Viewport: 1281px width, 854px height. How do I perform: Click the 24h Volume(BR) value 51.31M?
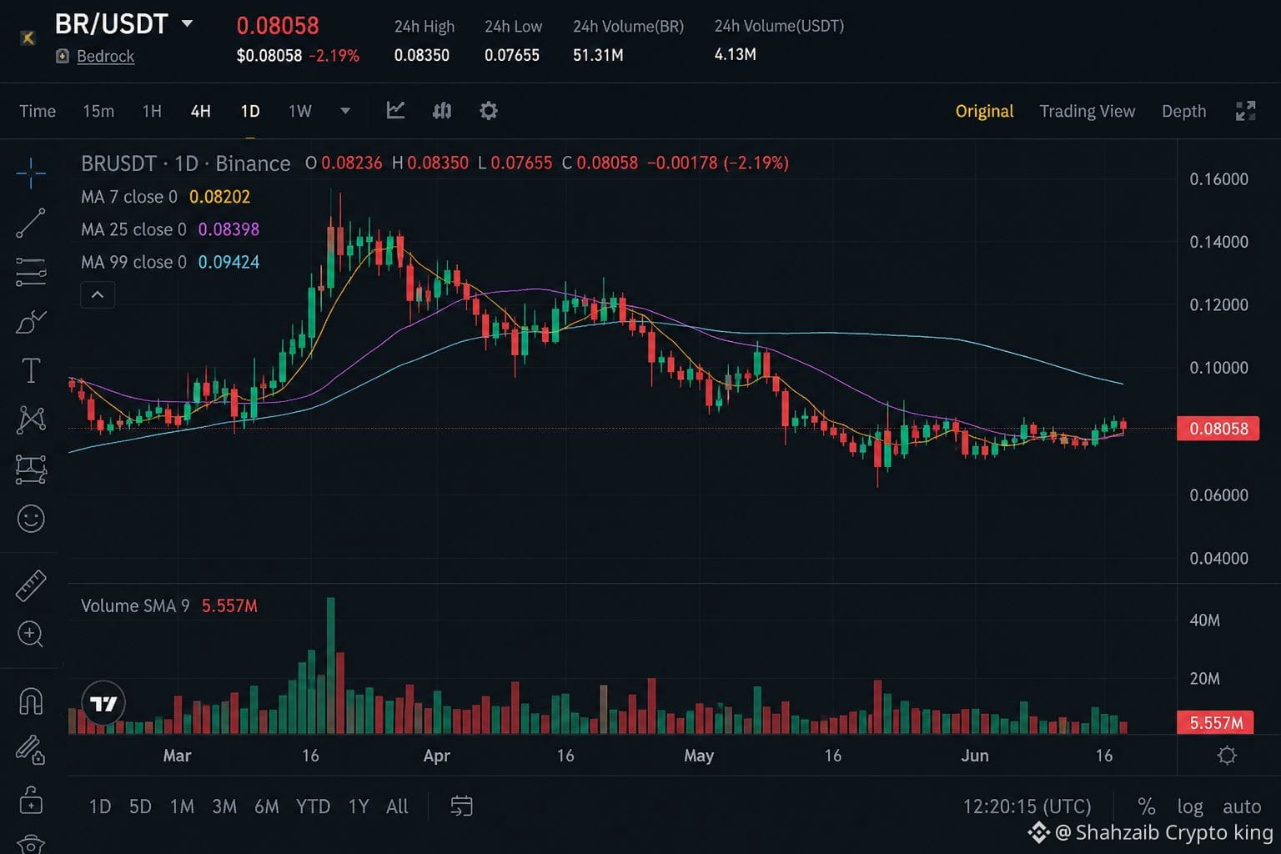(598, 55)
